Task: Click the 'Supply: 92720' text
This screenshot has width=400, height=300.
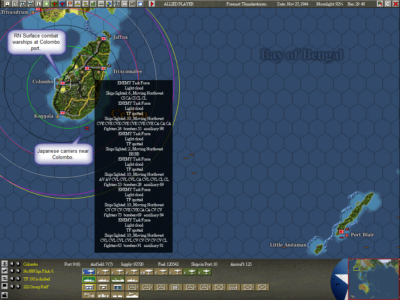Action: click(132, 264)
